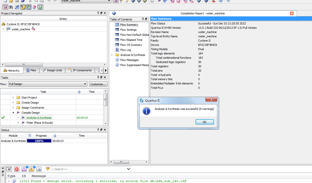Click the pencil-on-page toolbar icon
The width and height of the screenshot is (312, 183).
tap(17, 7)
